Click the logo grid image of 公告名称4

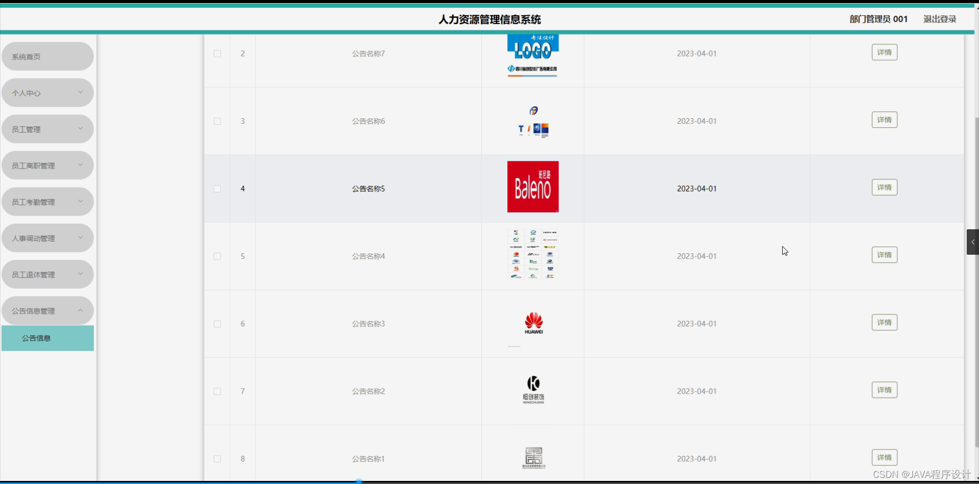click(x=533, y=254)
